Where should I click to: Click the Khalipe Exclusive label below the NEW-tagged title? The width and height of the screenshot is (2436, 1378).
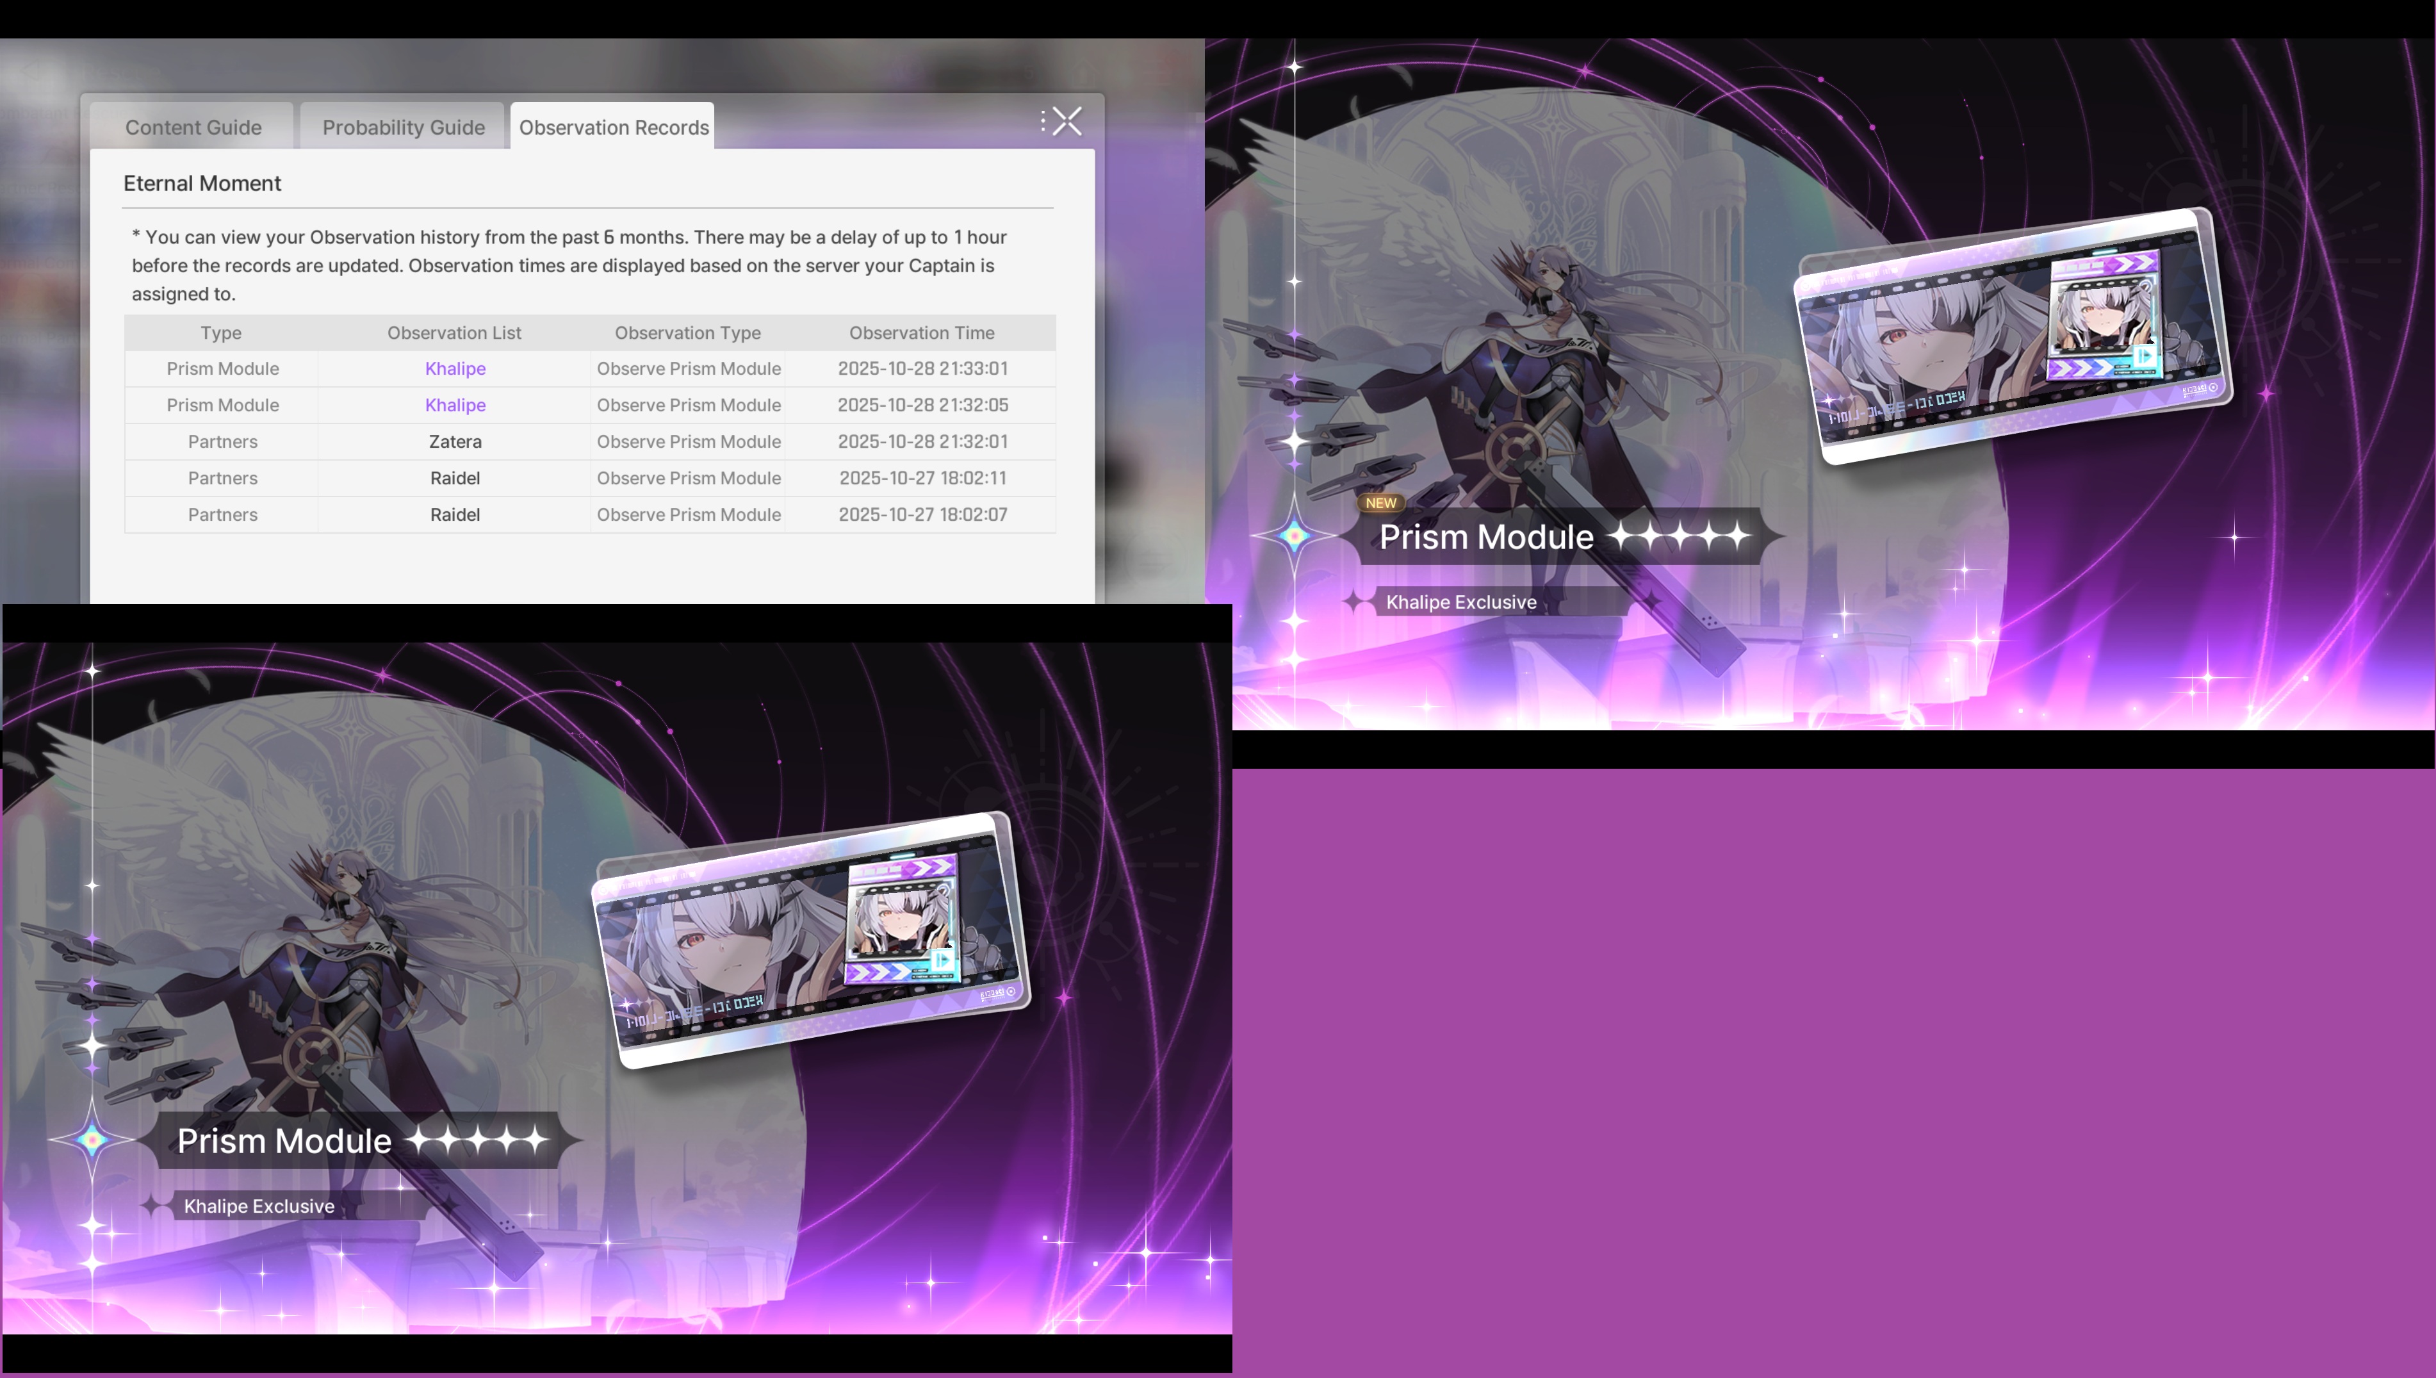tap(1460, 602)
